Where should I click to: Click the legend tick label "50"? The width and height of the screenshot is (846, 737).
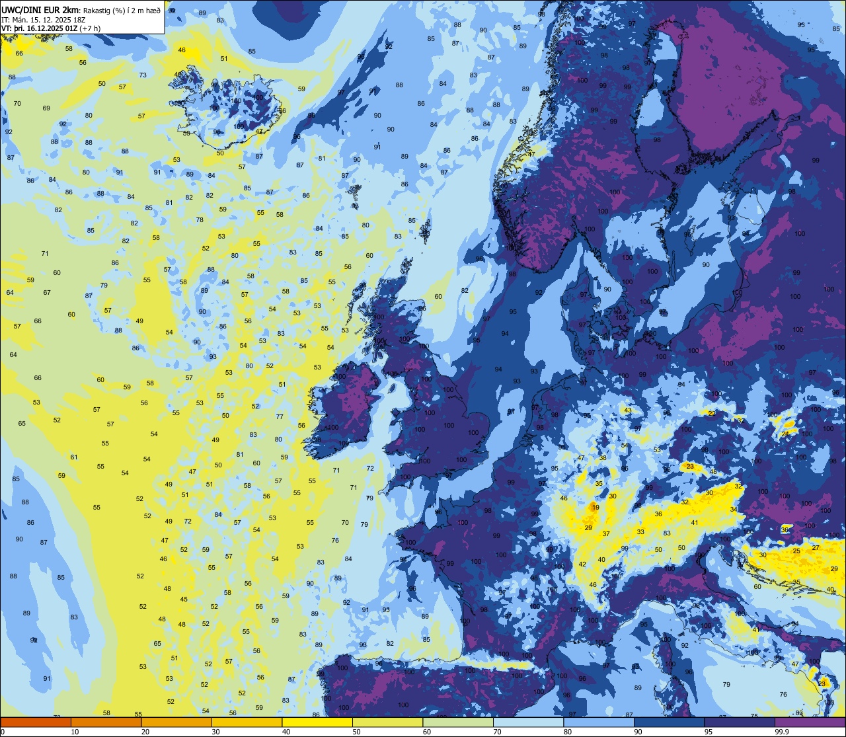[x=356, y=732]
